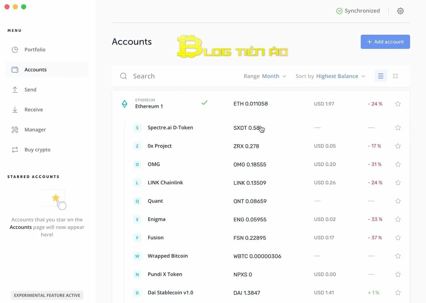Open the Spectre.ai D-Token row
The image size is (426, 303).
(170, 128)
